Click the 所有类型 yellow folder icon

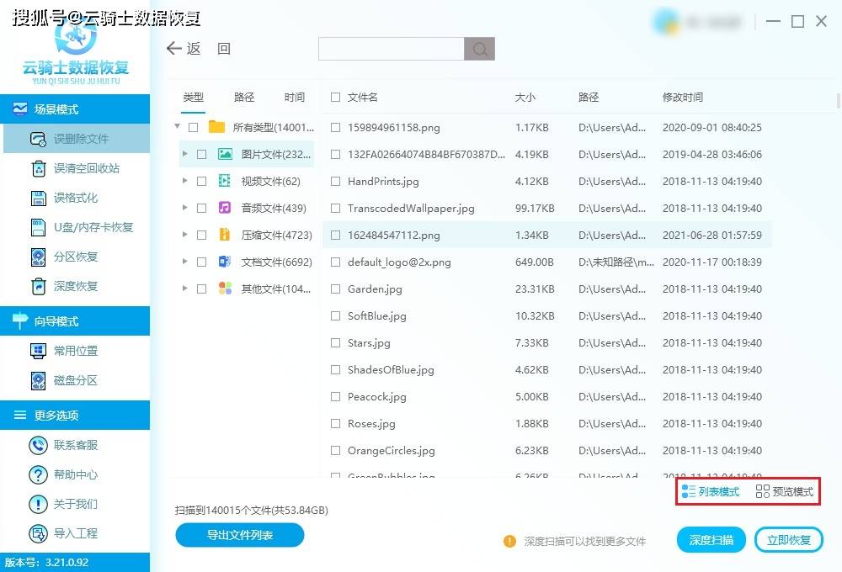(x=216, y=127)
